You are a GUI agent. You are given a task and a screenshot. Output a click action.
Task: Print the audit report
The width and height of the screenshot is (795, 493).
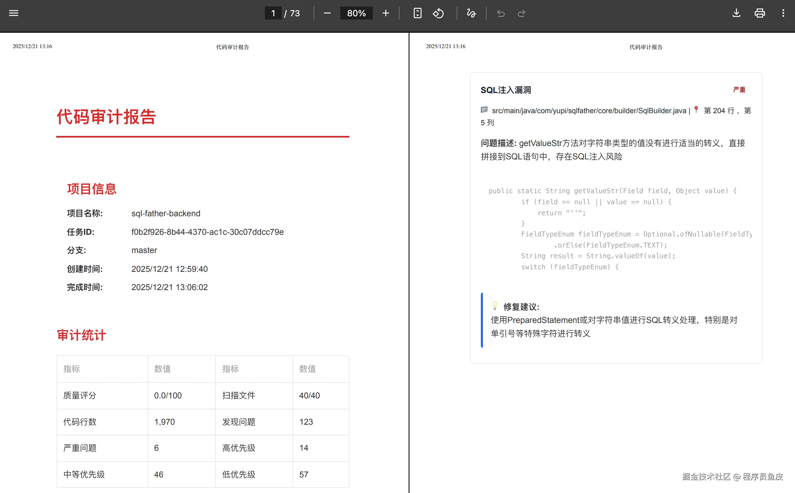pos(760,13)
